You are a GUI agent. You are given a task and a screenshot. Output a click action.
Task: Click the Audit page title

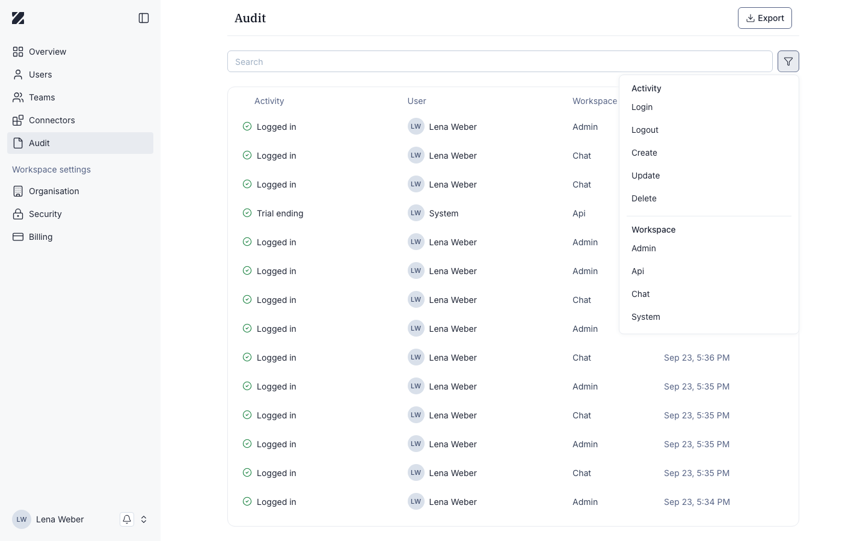(250, 18)
